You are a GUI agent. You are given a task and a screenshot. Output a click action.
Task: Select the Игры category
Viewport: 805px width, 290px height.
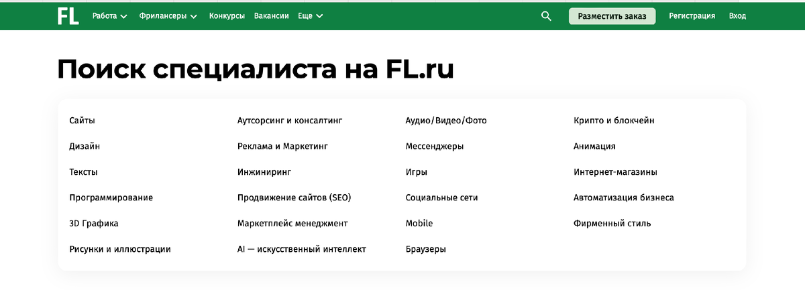pos(417,172)
